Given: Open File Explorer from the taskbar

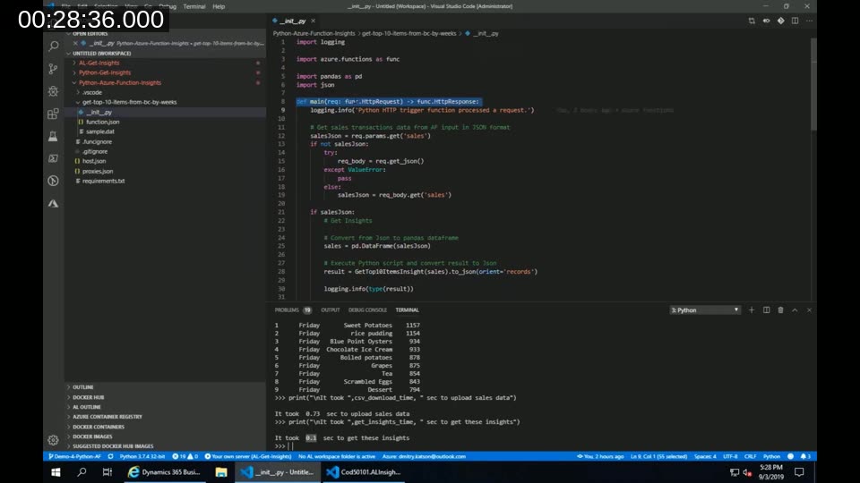Looking at the screenshot, I should tap(221, 472).
